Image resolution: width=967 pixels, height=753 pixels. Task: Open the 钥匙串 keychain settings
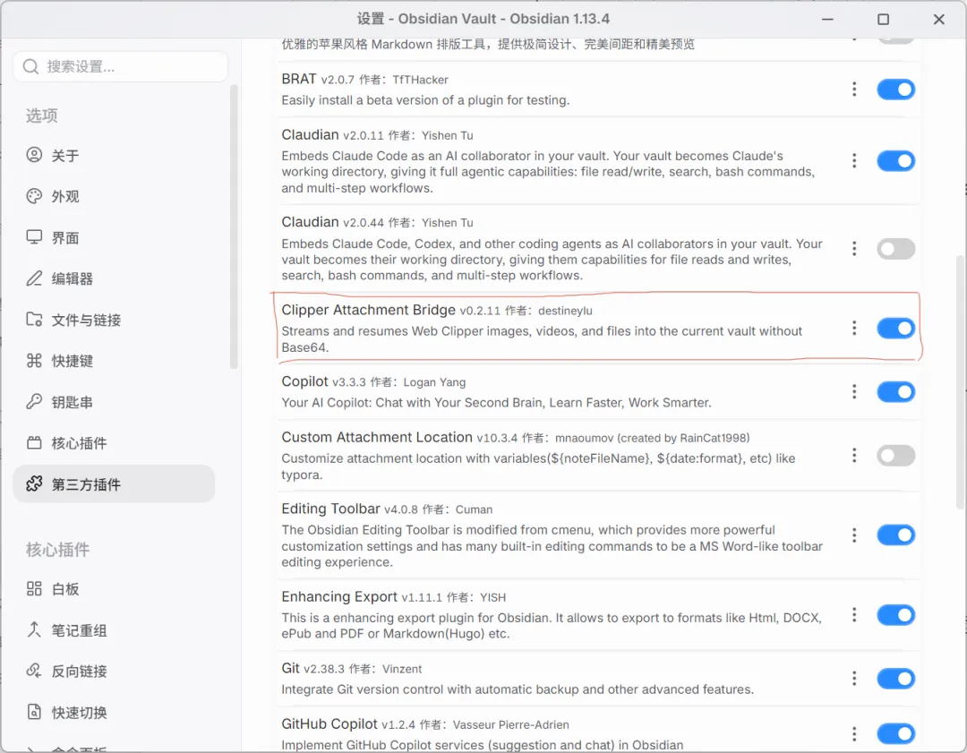114,402
